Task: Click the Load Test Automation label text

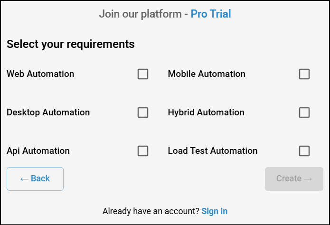Action: pos(213,151)
